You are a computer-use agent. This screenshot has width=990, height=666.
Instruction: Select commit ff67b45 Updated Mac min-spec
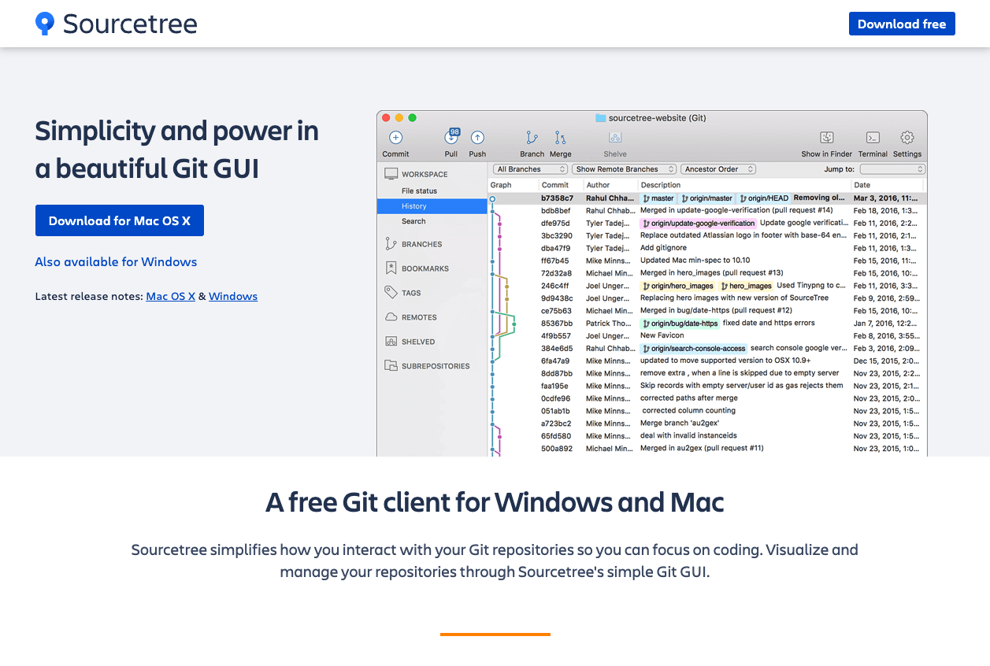pos(707,261)
